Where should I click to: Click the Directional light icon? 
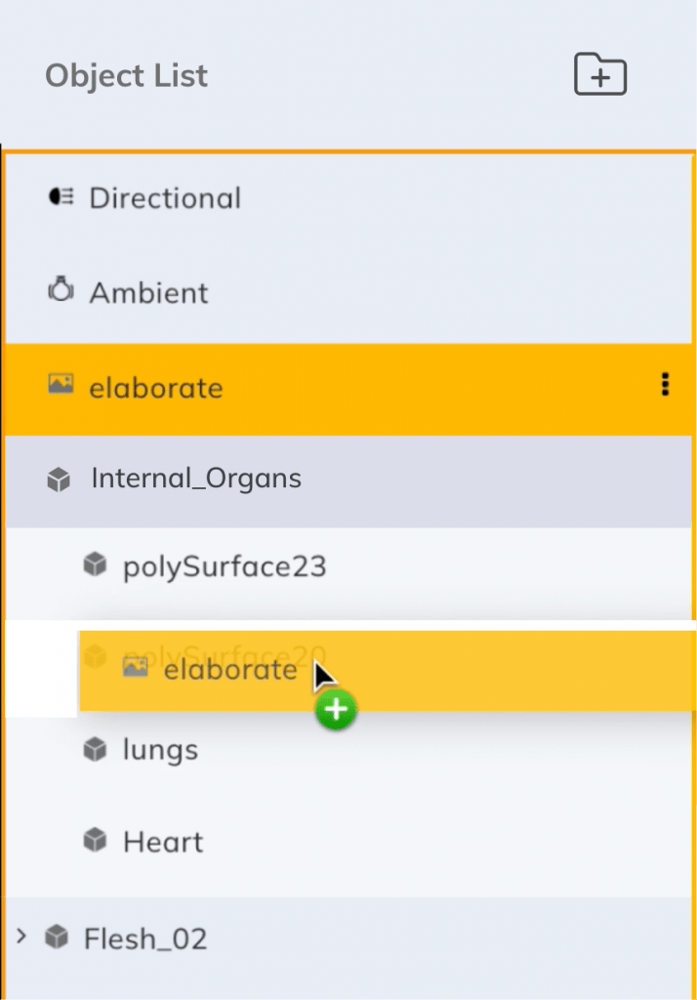pos(61,196)
